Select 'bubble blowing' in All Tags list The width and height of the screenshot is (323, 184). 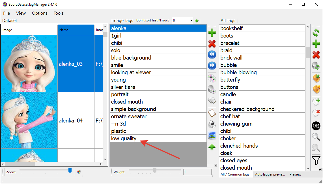click(262, 72)
